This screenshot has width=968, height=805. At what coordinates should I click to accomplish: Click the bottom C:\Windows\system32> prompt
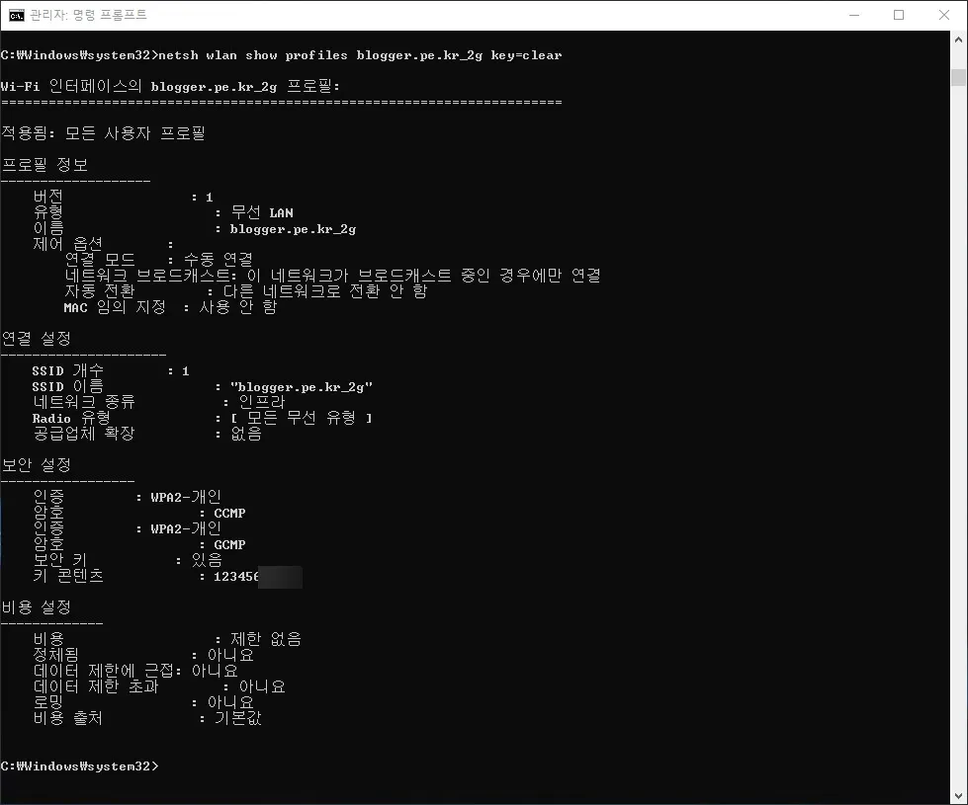click(x=79, y=766)
